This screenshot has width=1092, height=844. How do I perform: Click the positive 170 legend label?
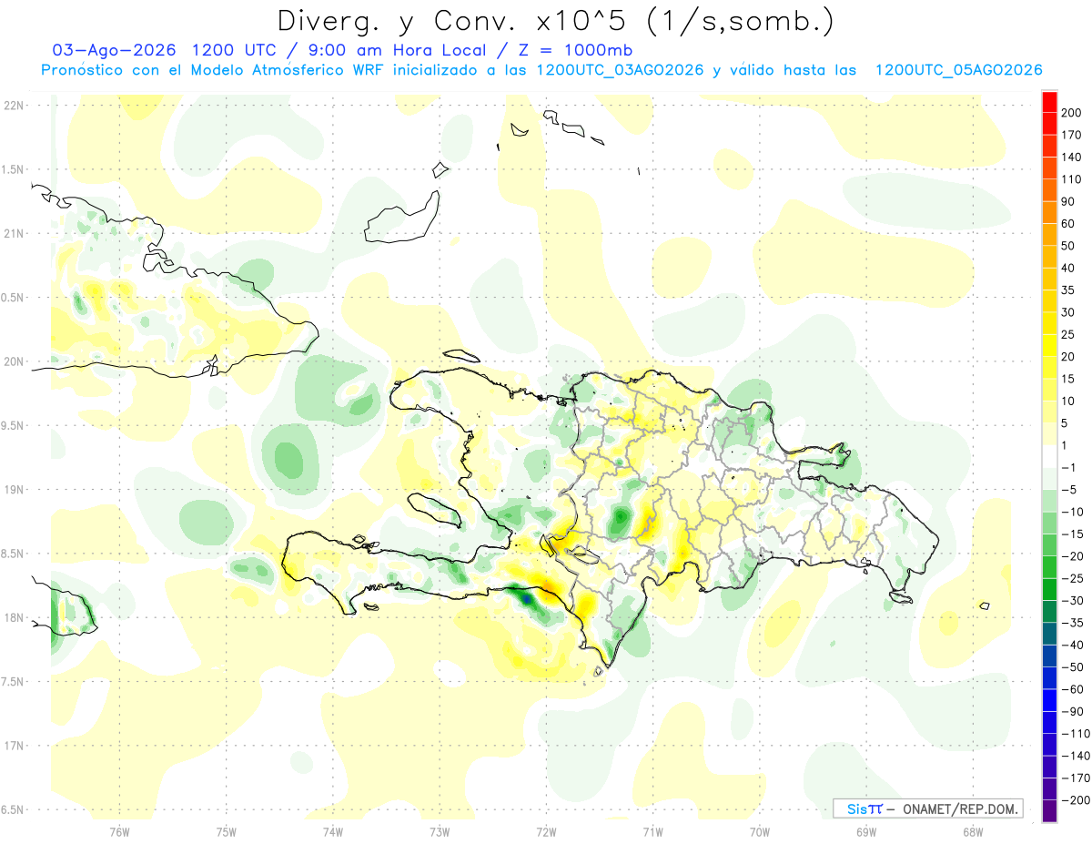pyautogui.click(x=1071, y=135)
